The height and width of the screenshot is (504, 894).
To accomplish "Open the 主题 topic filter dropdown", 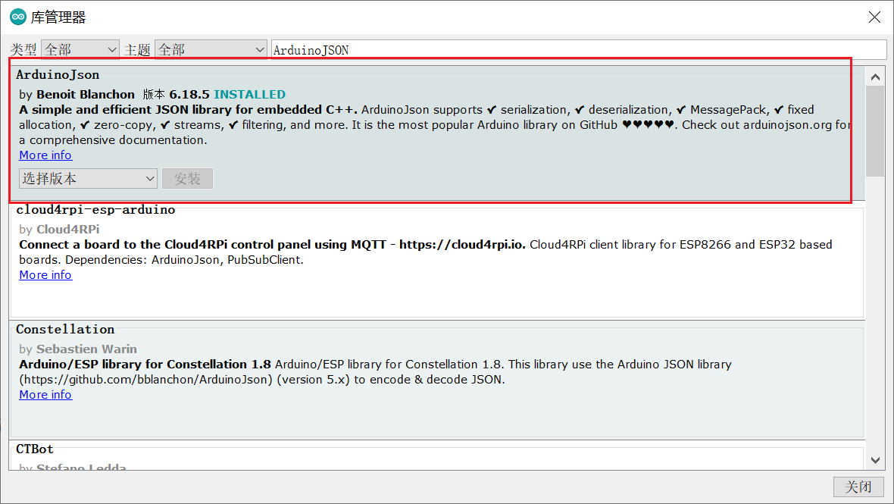I will click(210, 49).
